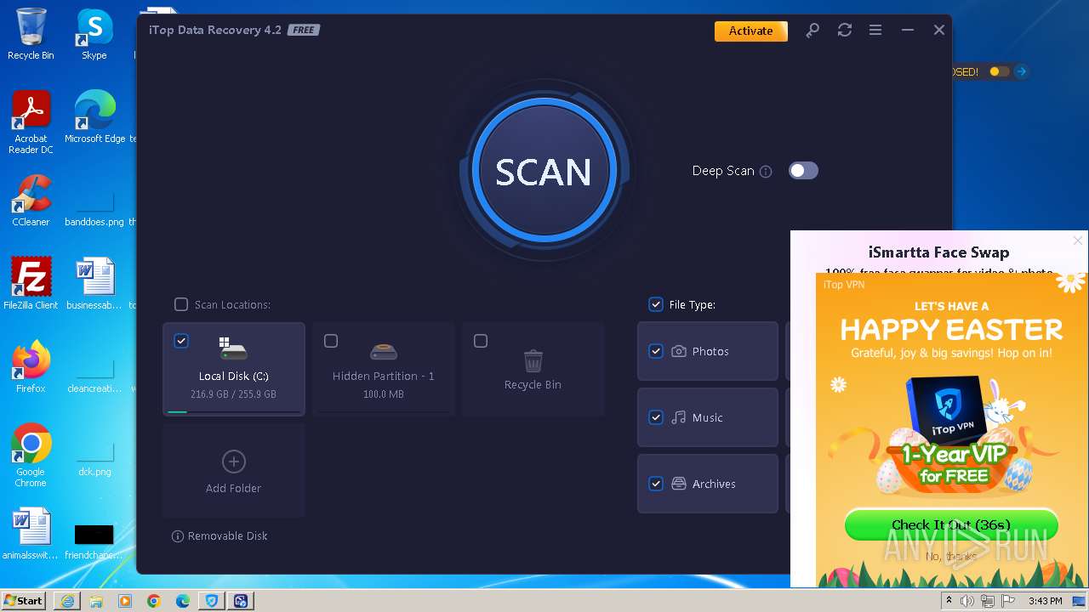This screenshot has height=612, width=1089.
Task: Open the Google Chrome desktop shortcut
Action: [31, 456]
